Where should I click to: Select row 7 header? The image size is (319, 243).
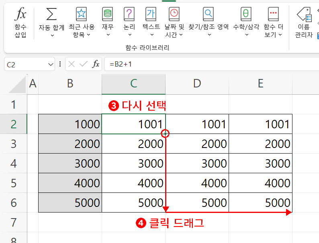point(13,222)
